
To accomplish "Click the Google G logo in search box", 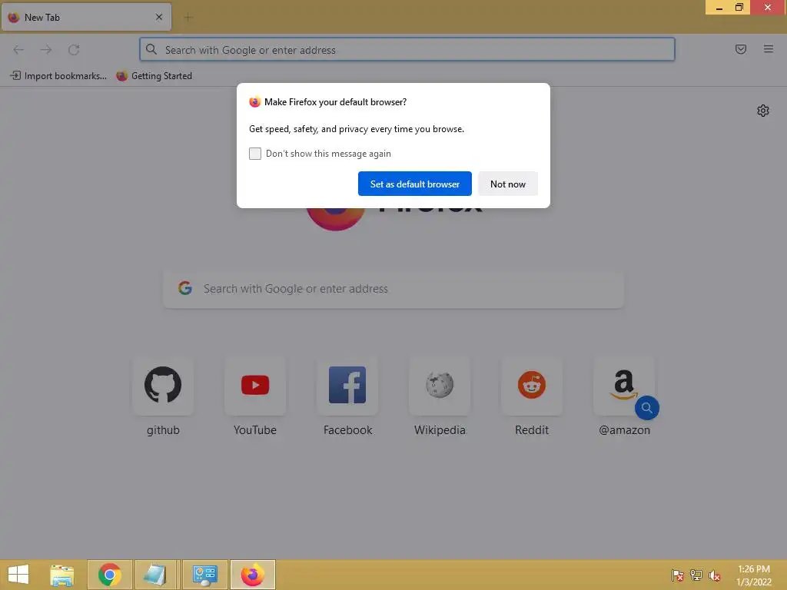I will [x=185, y=288].
